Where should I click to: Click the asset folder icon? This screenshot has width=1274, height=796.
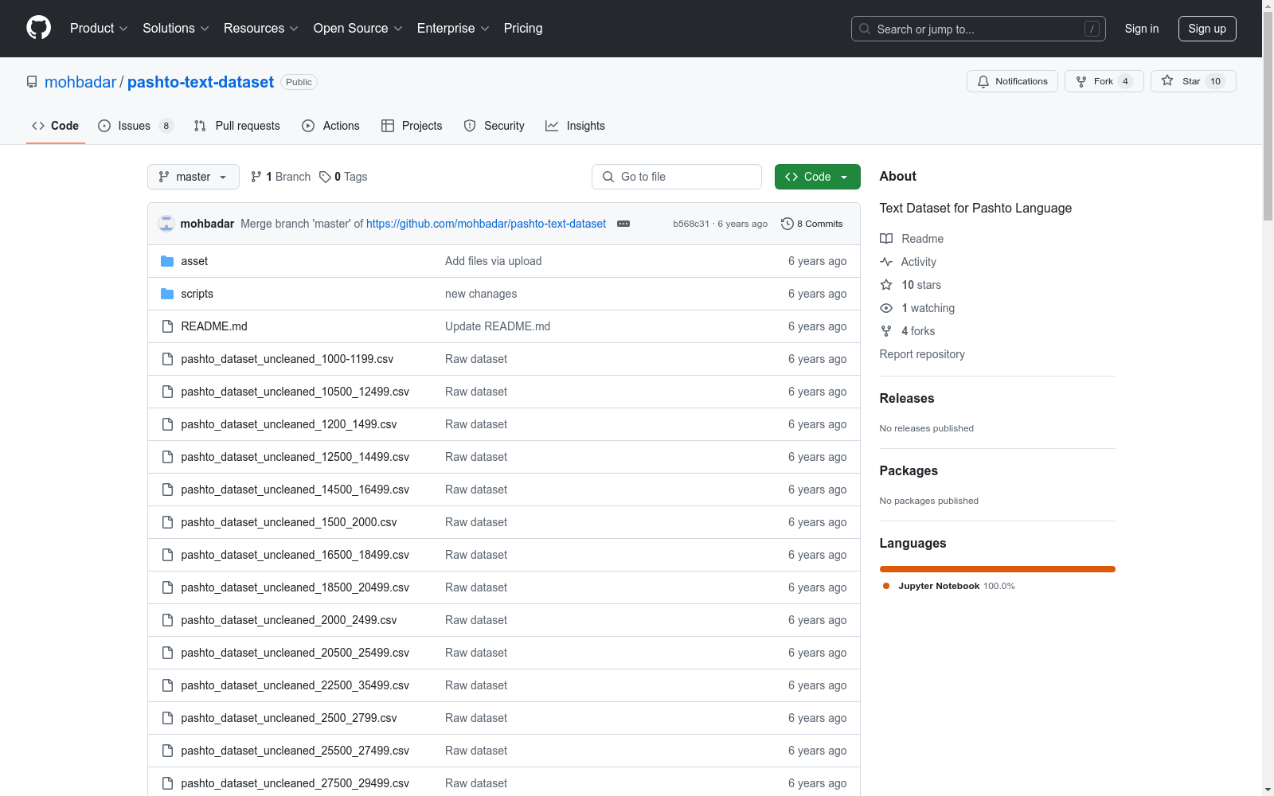[x=167, y=261]
